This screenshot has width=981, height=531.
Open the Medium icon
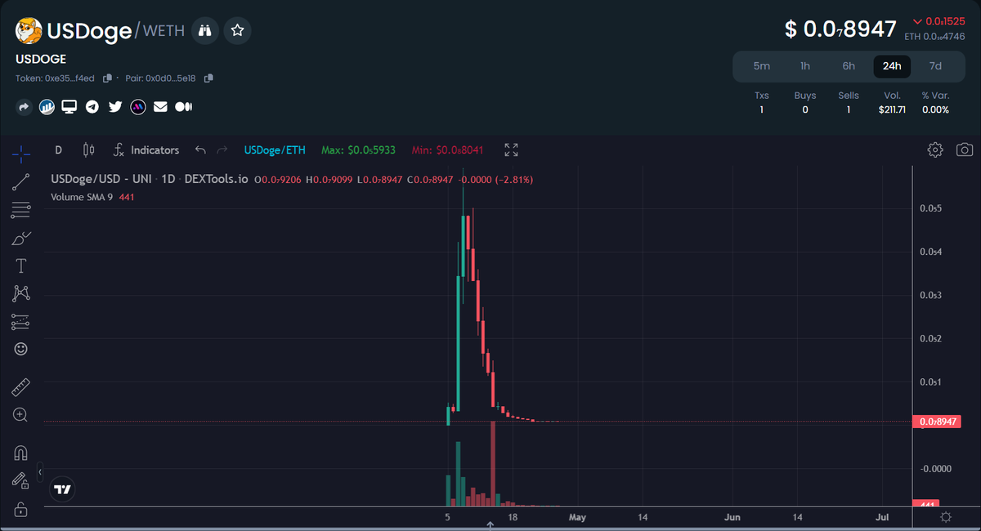pos(183,107)
